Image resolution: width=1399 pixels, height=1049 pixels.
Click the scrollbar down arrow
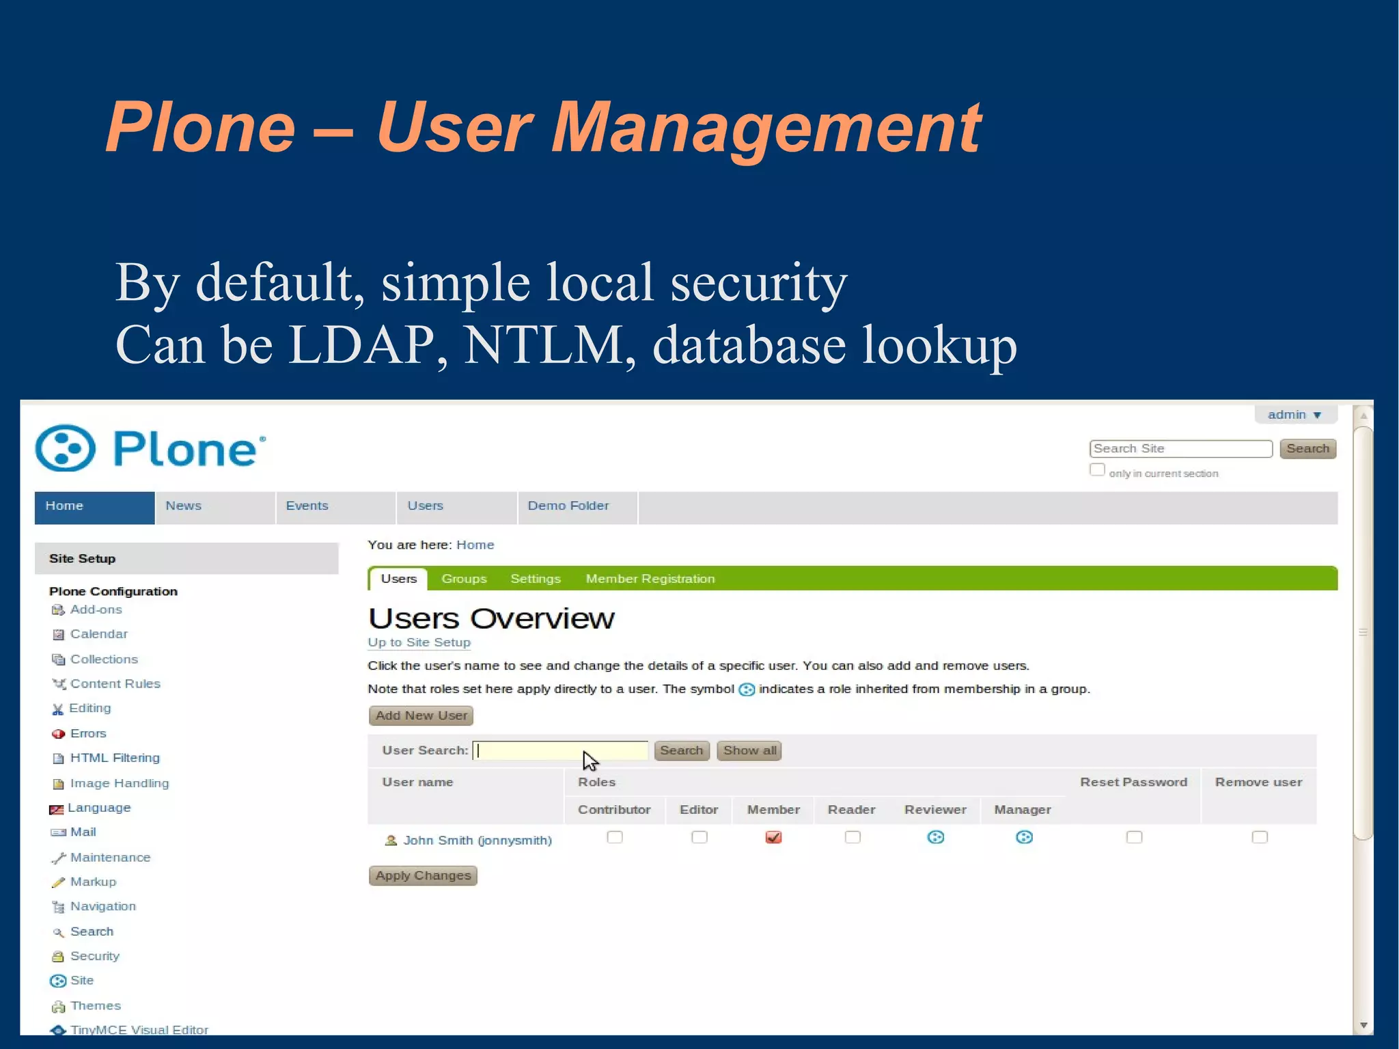coord(1363,1025)
